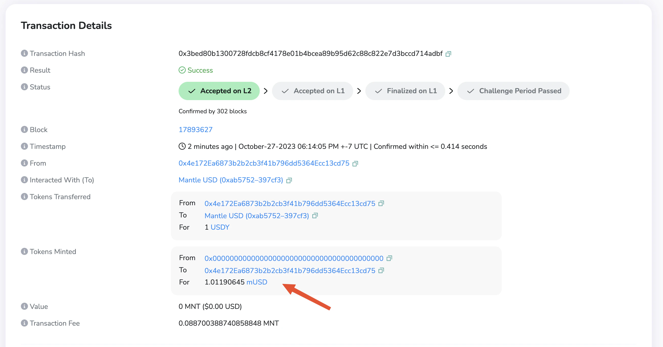This screenshot has height=347, width=663.
Task: Click the Success result indicator
Action: [x=196, y=70]
